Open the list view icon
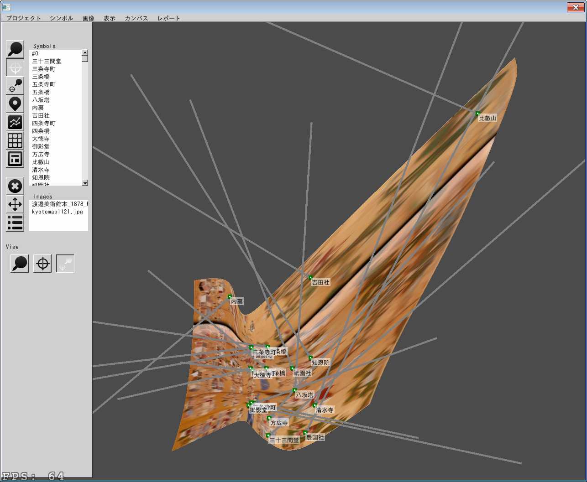587x482 pixels. coord(15,223)
